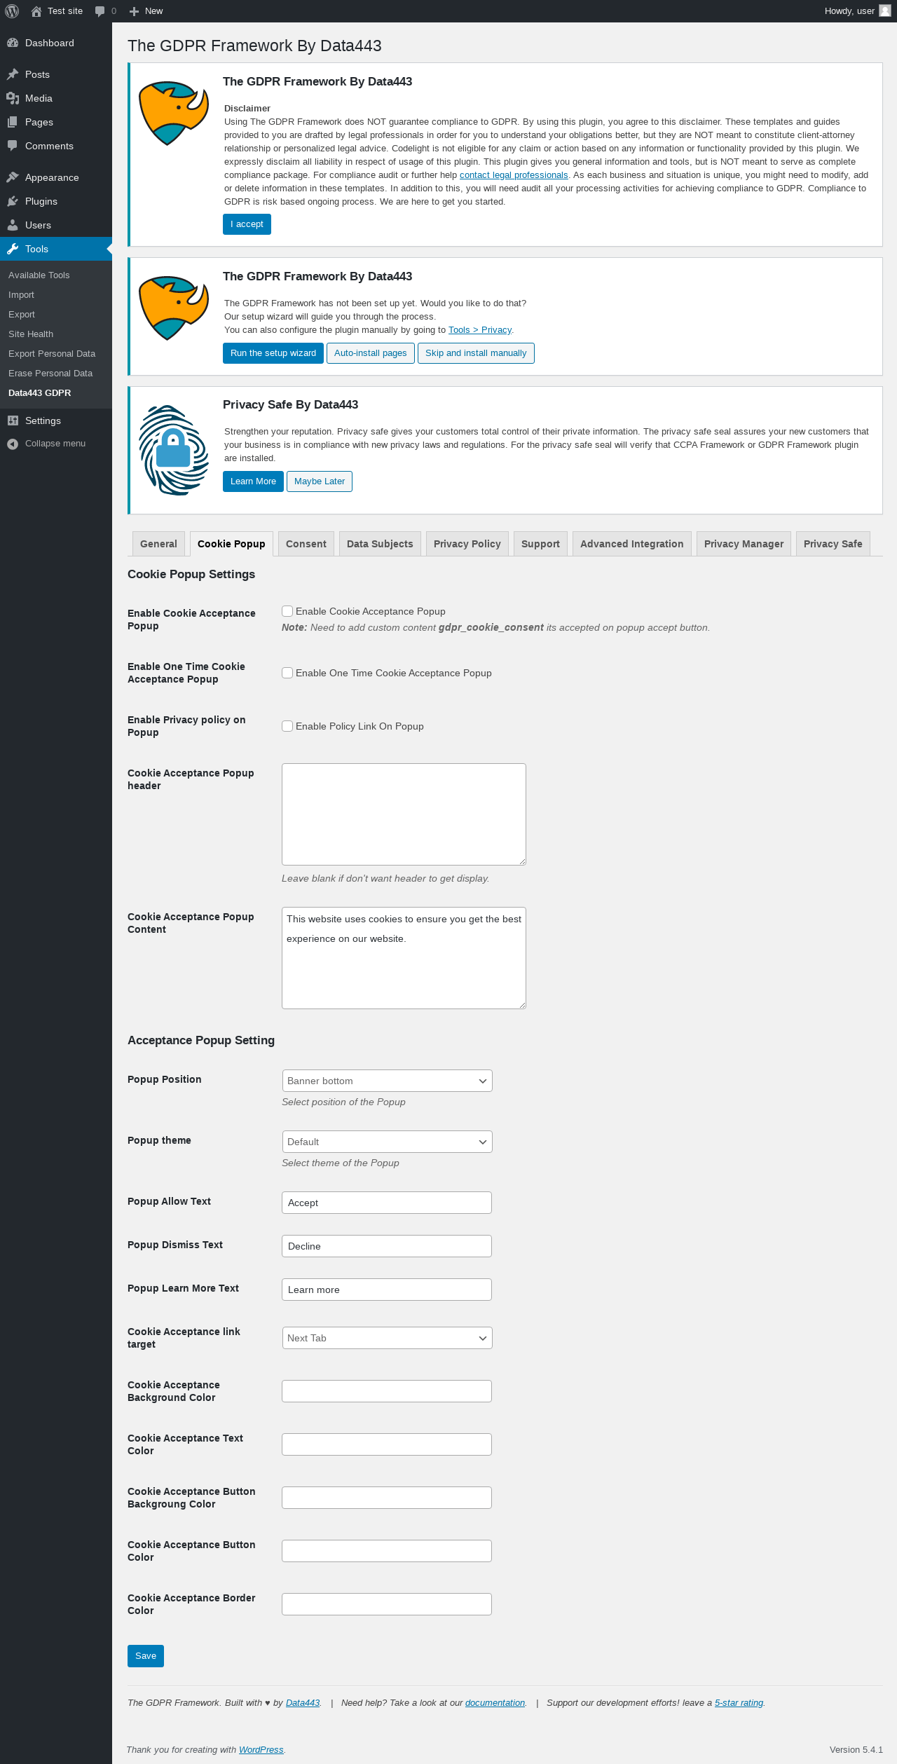897x1764 pixels.
Task: Open the documentation footer link
Action: (x=495, y=1703)
